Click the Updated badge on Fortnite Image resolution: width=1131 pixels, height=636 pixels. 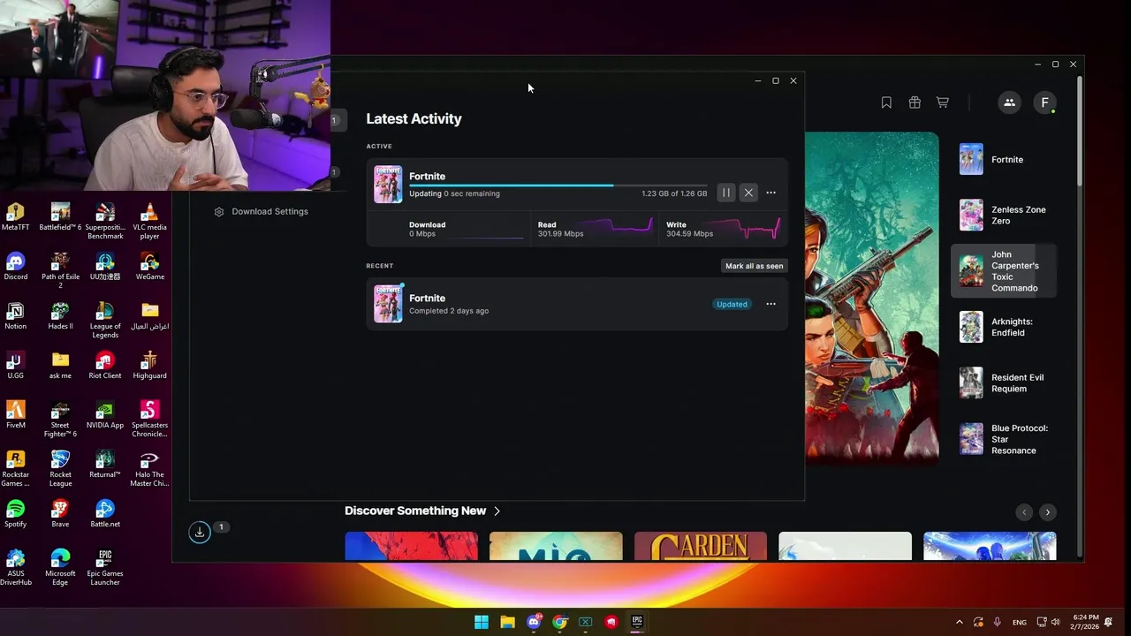pos(732,304)
